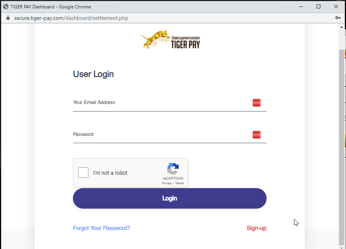The width and height of the screenshot is (346, 249).
Task: Open the reCAPTCHA Terms link
Action: (179, 183)
